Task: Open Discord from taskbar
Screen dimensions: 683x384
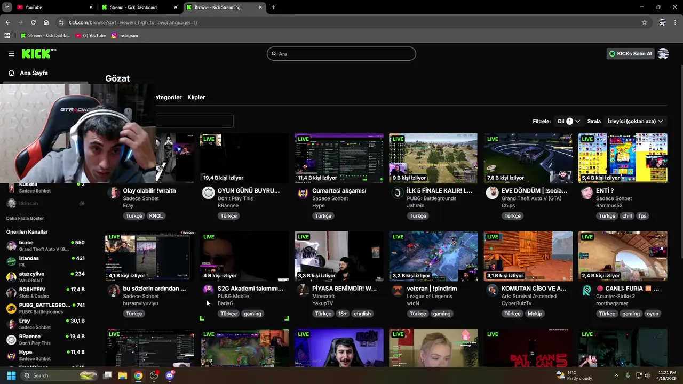Action: click(x=170, y=375)
